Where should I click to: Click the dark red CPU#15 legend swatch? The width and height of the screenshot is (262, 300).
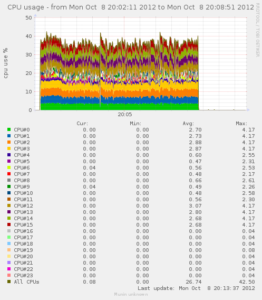(9, 224)
